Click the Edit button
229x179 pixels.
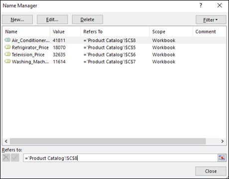pyautogui.click(x=52, y=19)
